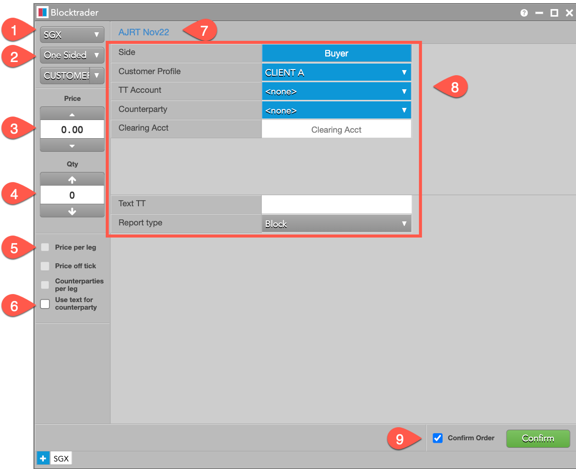Click the Blocktrader logo icon
This screenshot has width=576, height=469.
43,12
